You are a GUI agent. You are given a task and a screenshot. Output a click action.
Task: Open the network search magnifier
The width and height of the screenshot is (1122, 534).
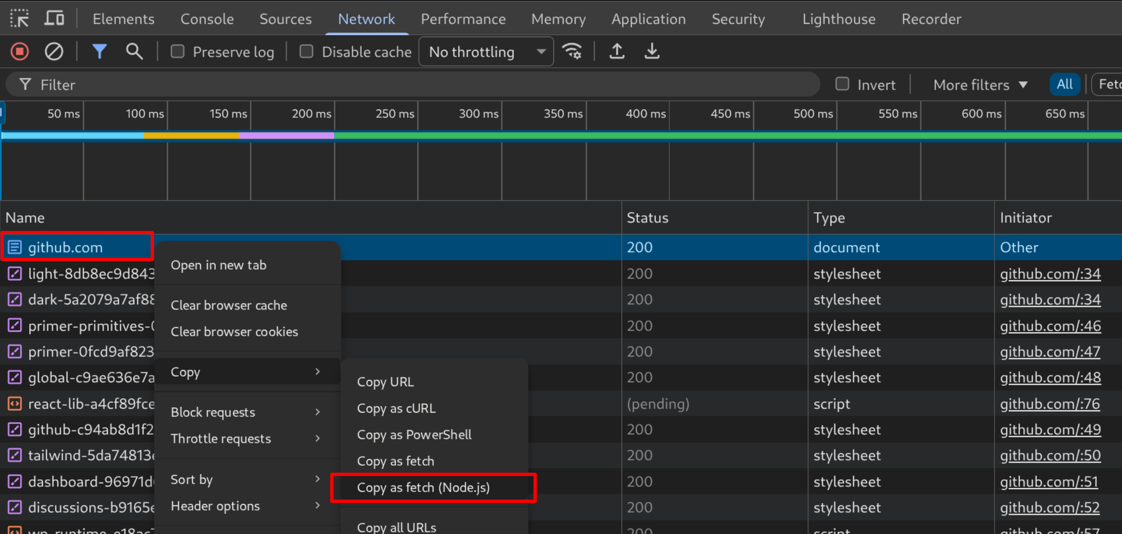point(134,52)
